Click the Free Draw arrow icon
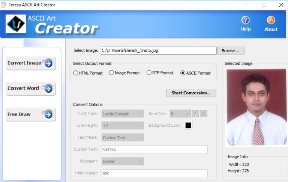This screenshot has width=288, height=182. coord(48,114)
